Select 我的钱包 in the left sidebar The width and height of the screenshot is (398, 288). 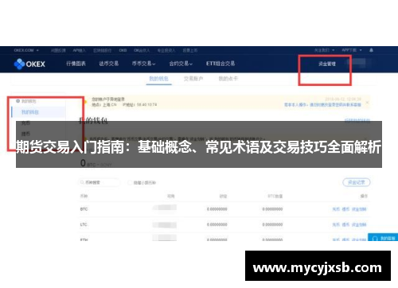tap(30, 112)
